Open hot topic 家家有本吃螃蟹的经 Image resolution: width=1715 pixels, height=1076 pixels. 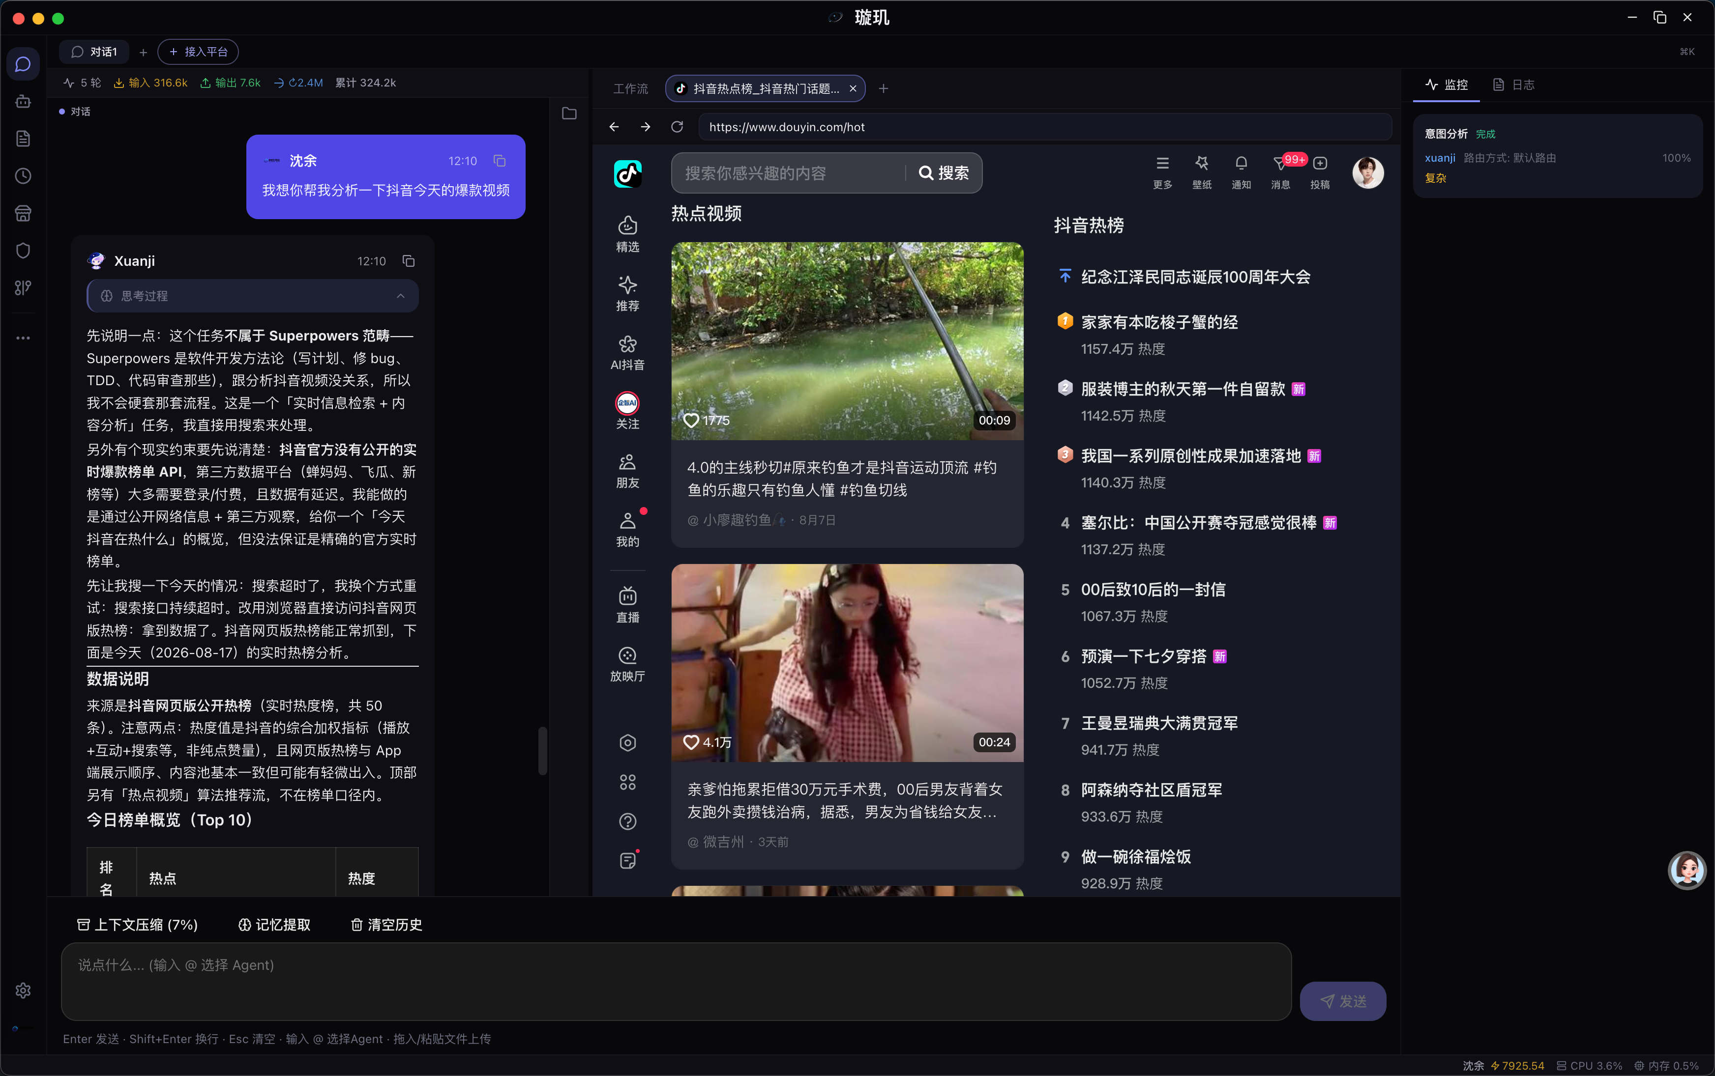tap(1159, 322)
